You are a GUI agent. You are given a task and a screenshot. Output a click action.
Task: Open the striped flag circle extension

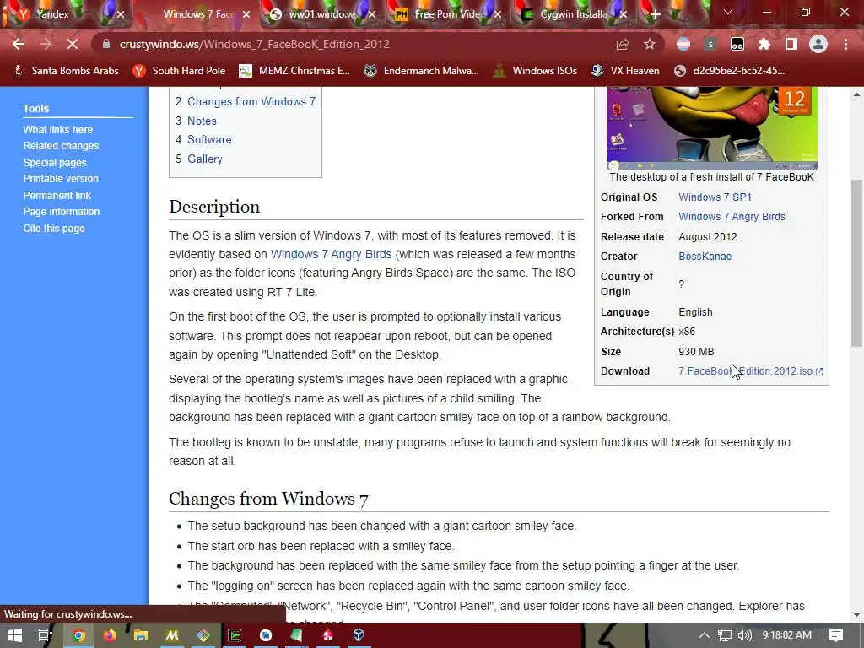(x=683, y=44)
